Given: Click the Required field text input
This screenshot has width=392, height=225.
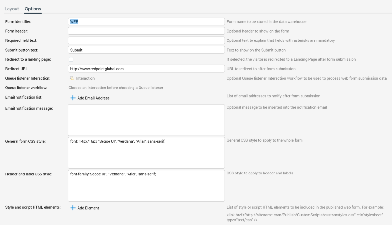Looking at the screenshot, I should 146,40.
